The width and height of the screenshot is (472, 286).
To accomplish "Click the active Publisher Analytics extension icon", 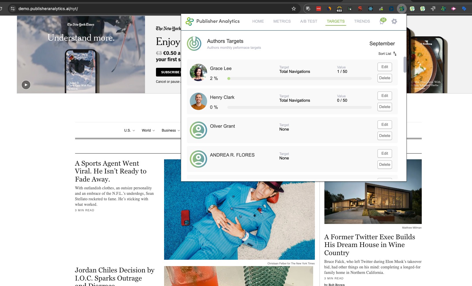I will point(402,9).
